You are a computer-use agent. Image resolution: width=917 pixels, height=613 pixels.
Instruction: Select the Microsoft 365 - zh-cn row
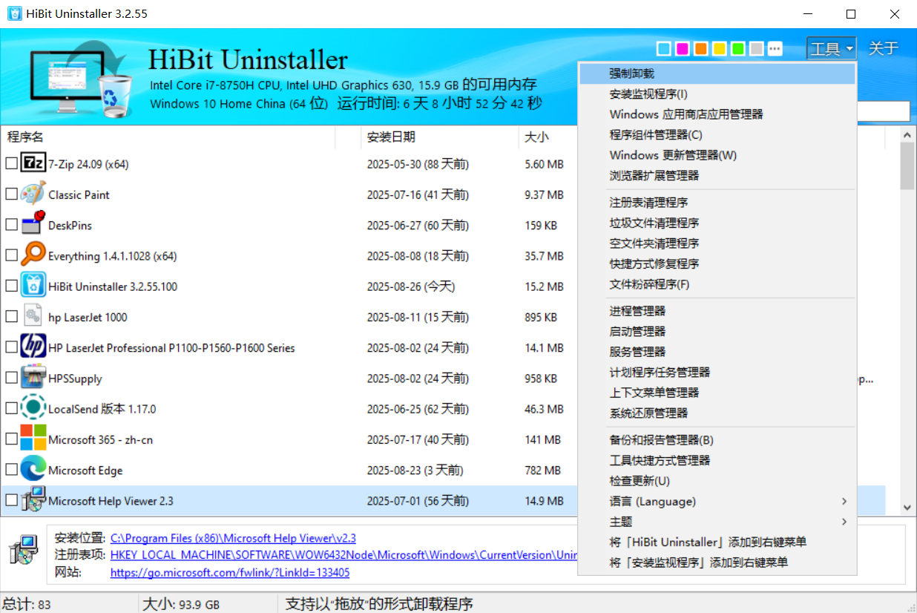pyautogui.click(x=443, y=439)
